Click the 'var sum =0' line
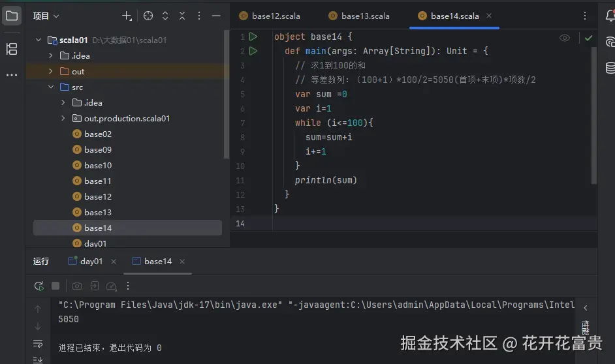This screenshot has width=615, height=364. (321, 94)
